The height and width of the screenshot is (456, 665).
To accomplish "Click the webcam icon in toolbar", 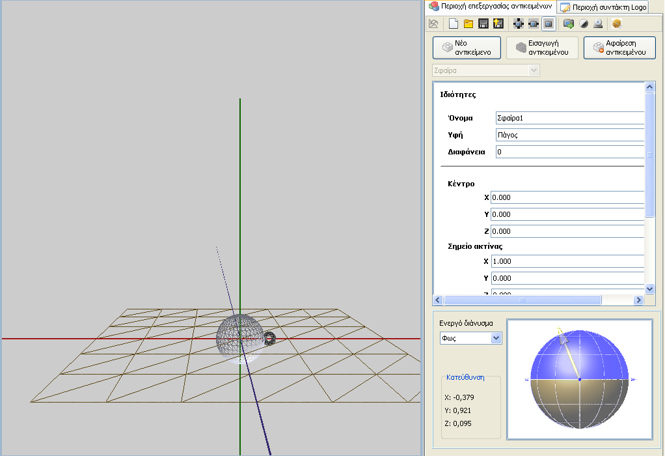I will [598, 23].
